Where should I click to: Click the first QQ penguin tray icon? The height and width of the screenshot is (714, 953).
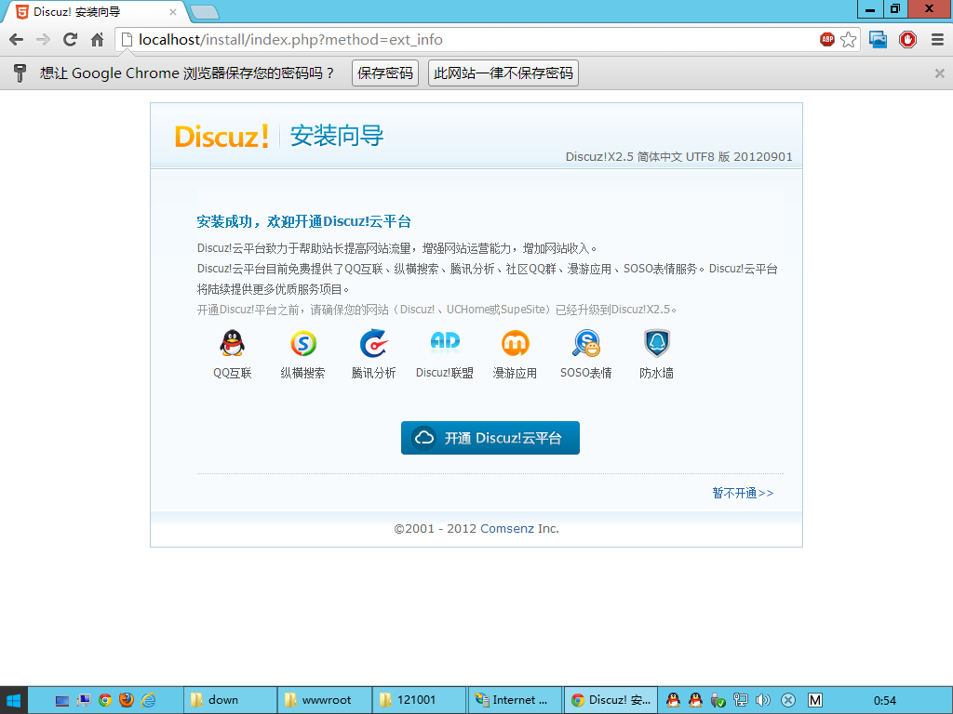[x=673, y=700]
